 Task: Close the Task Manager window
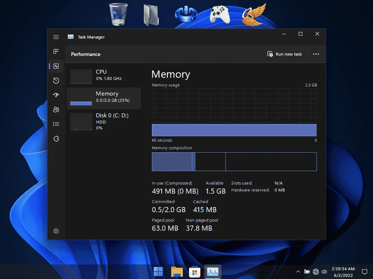click(317, 34)
